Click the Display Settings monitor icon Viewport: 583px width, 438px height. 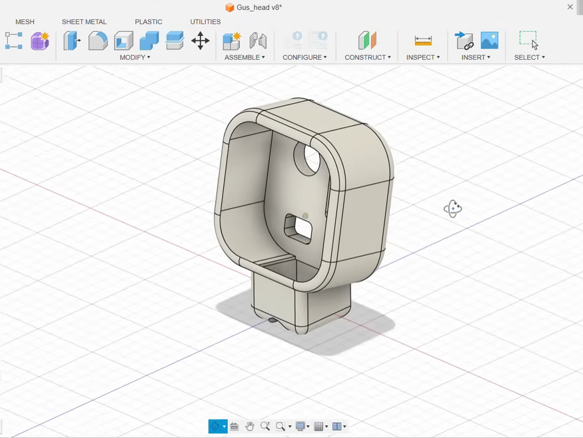300,426
